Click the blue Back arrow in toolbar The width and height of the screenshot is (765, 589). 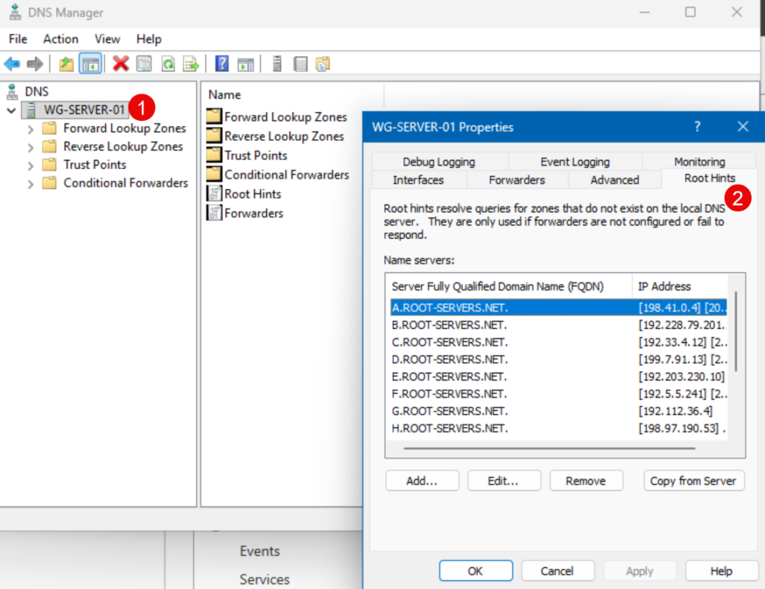tap(12, 64)
